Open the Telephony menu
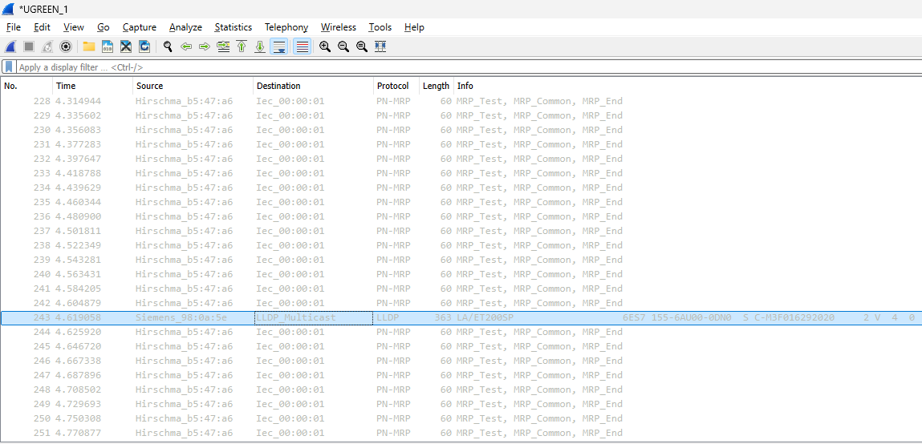Viewport: 922px width, 444px height. point(286,27)
